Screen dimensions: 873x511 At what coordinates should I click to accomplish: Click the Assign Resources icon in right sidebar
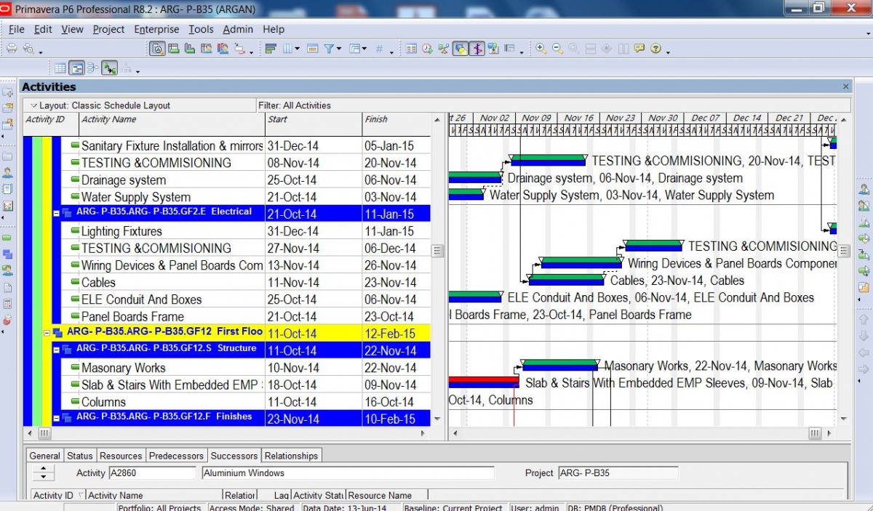click(864, 189)
